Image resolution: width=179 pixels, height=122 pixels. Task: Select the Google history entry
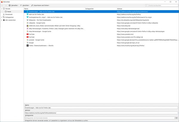[101, 43]
